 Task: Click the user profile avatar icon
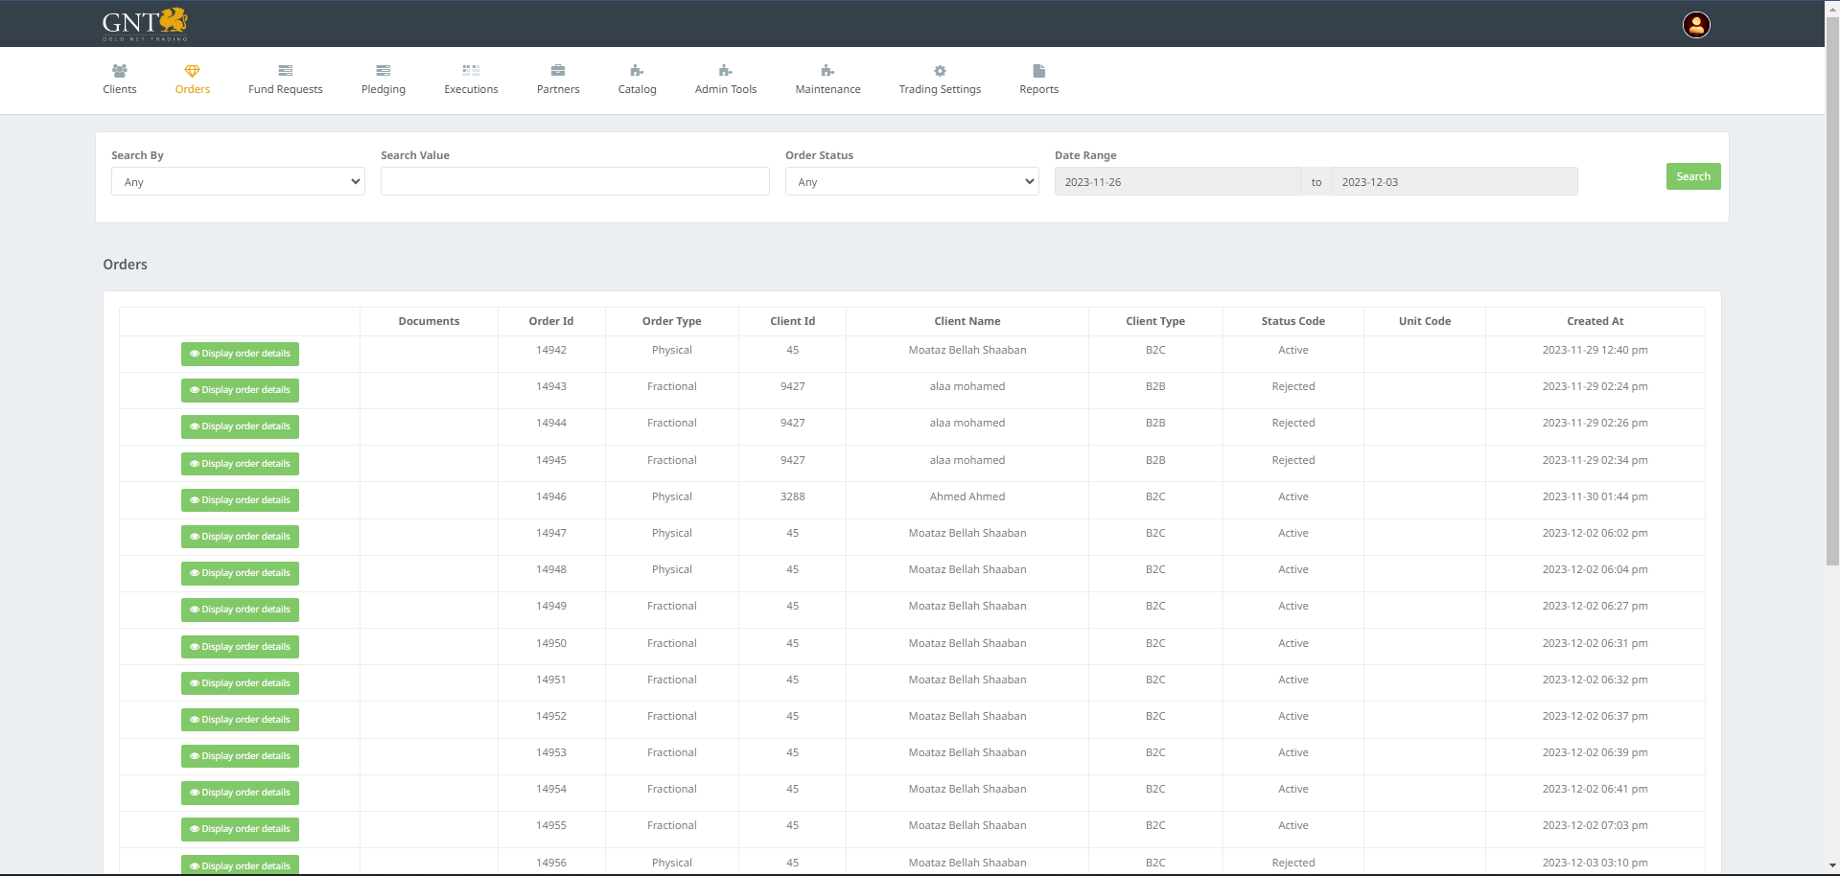coord(1696,25)
